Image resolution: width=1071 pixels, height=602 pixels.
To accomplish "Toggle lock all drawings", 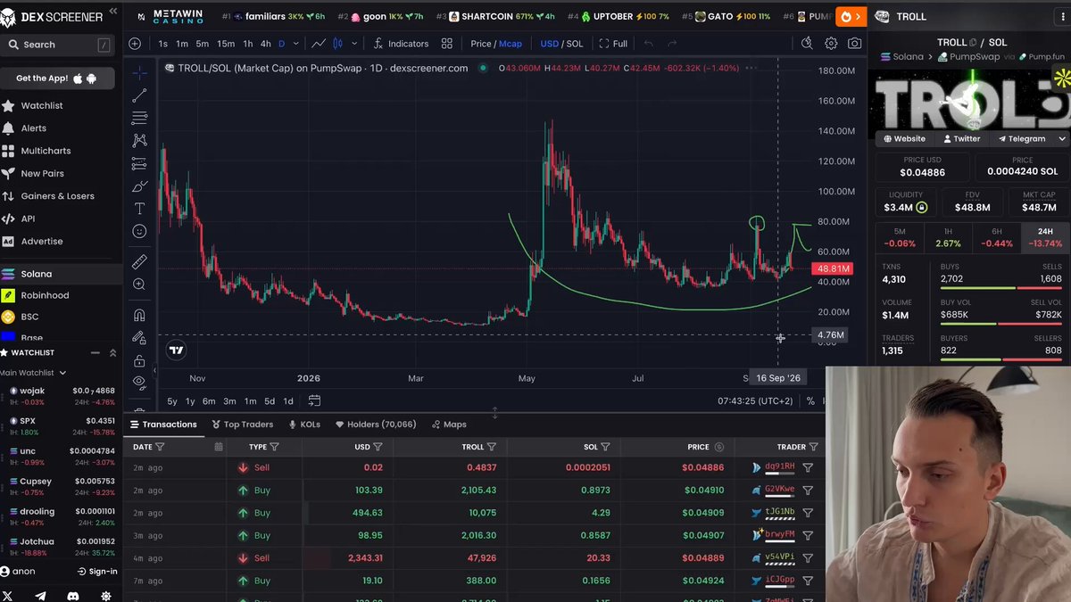I will click(139, 361).
